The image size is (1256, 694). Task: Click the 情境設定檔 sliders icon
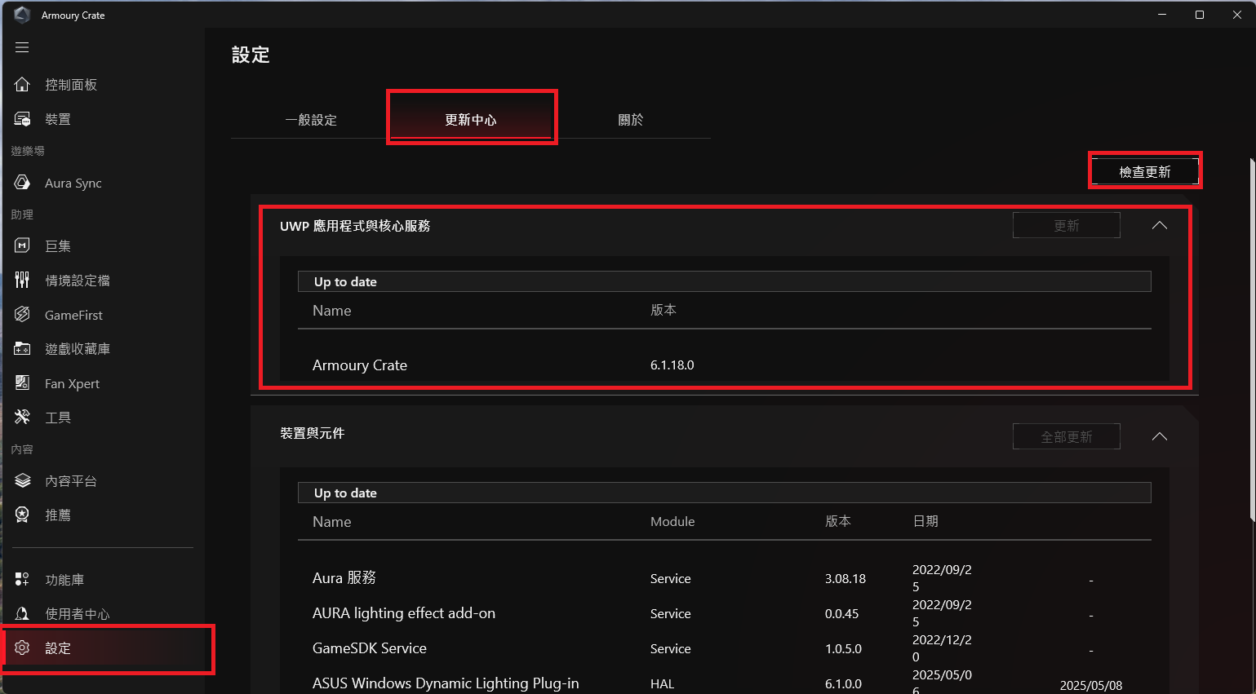(x=22, y=280)
